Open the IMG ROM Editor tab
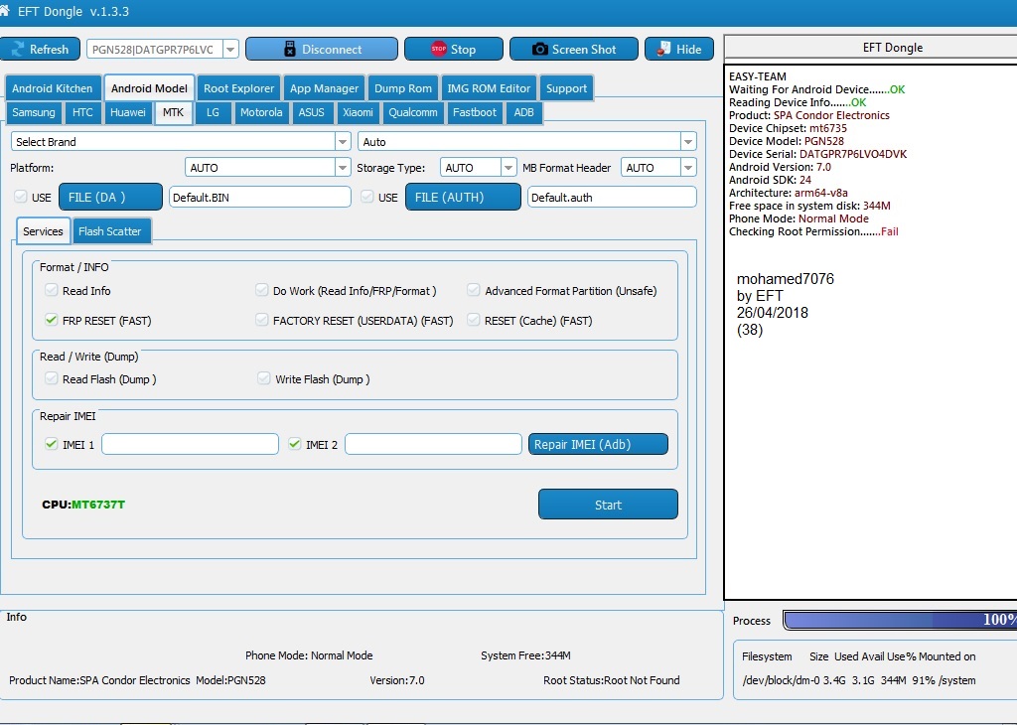Image resolution: width=1017 pixels, height=725 pixels. click(x=489, y=88)
